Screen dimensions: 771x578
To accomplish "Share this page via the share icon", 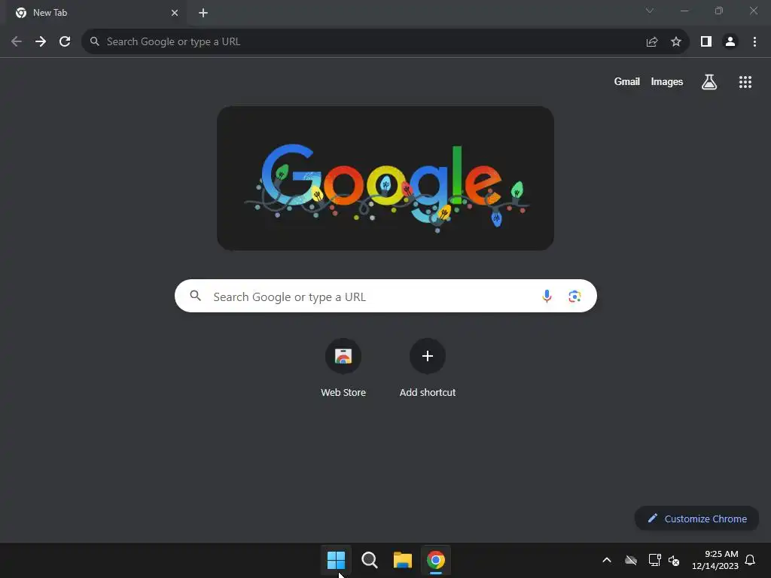I will pyautogui.click(x=652, y=42).
